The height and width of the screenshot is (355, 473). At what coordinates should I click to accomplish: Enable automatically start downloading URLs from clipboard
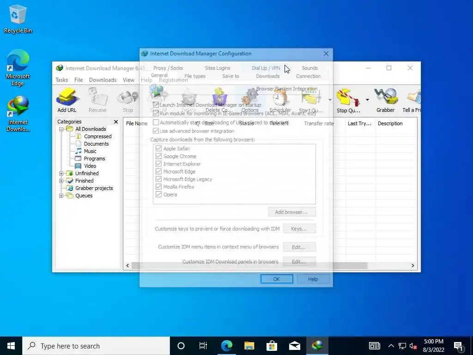tap(156, 122)
